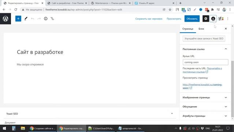
Task: Click the Документ breadcrumb
Action: click(10, 122)
